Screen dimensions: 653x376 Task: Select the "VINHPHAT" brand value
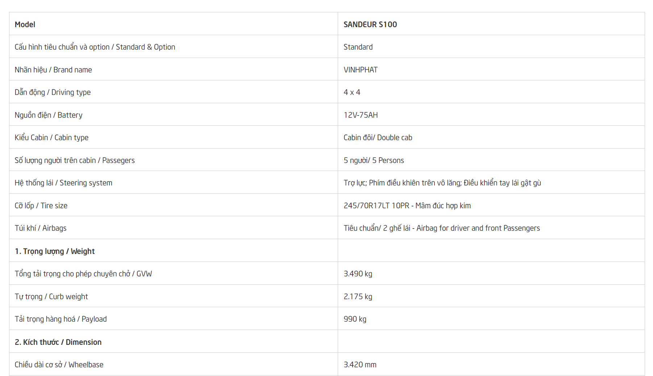pyautogui.click(x=360, y=70)
